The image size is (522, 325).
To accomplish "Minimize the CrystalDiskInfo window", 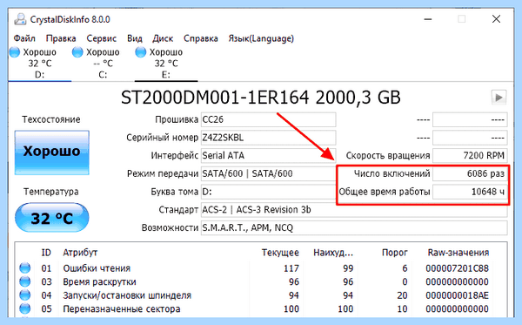I will (x=428, y=19).
